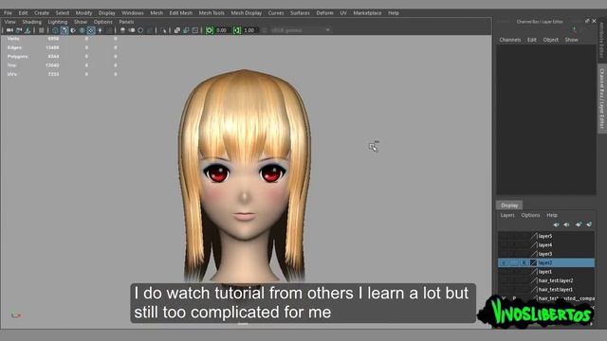Open the Create menu

pos(42,12)
